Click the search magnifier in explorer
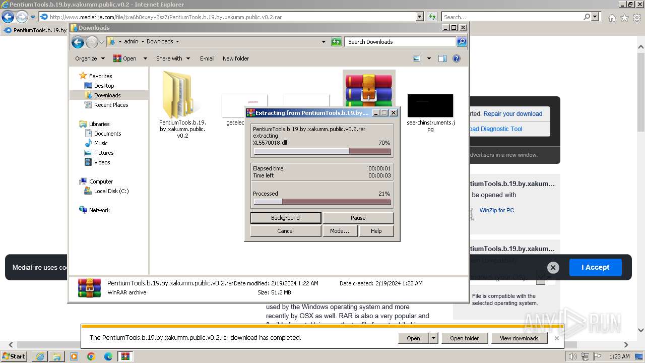This screenshot has width=645, height=363. [x=461, y=42]
